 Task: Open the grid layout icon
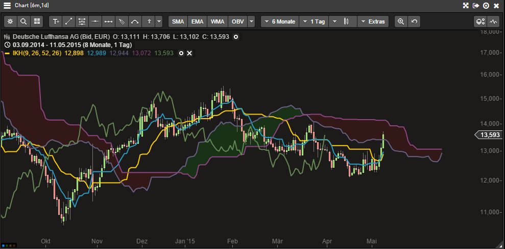(x=37, y=21)
